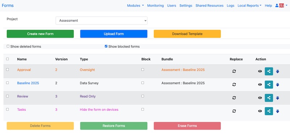
Task: Open the Review form link
Action: point(22,96)
